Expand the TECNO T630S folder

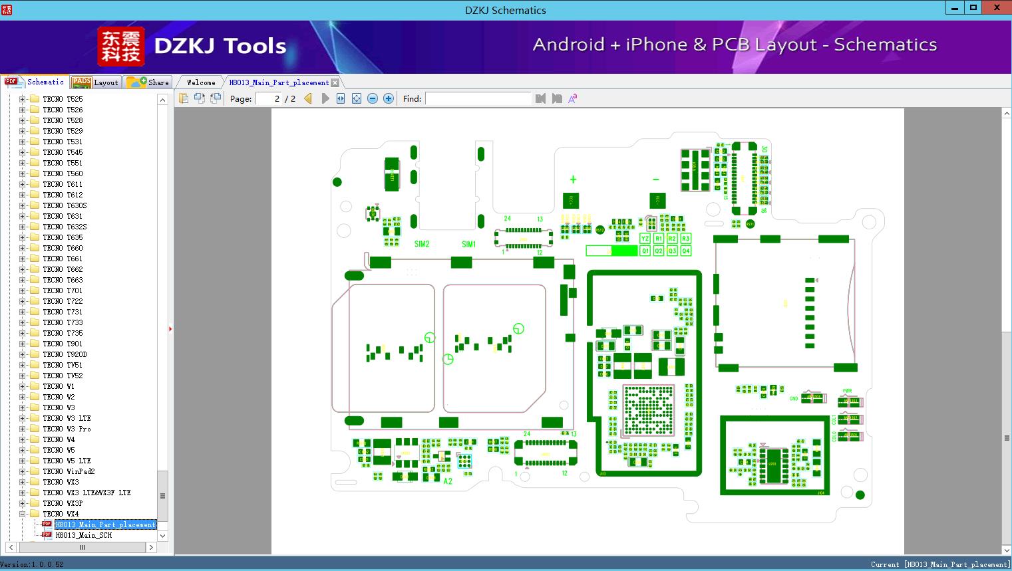(x=22, y=205)
